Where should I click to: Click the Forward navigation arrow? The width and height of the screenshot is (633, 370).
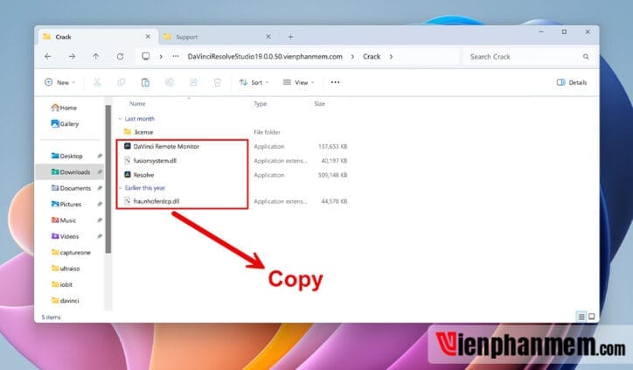pos(72,57)
